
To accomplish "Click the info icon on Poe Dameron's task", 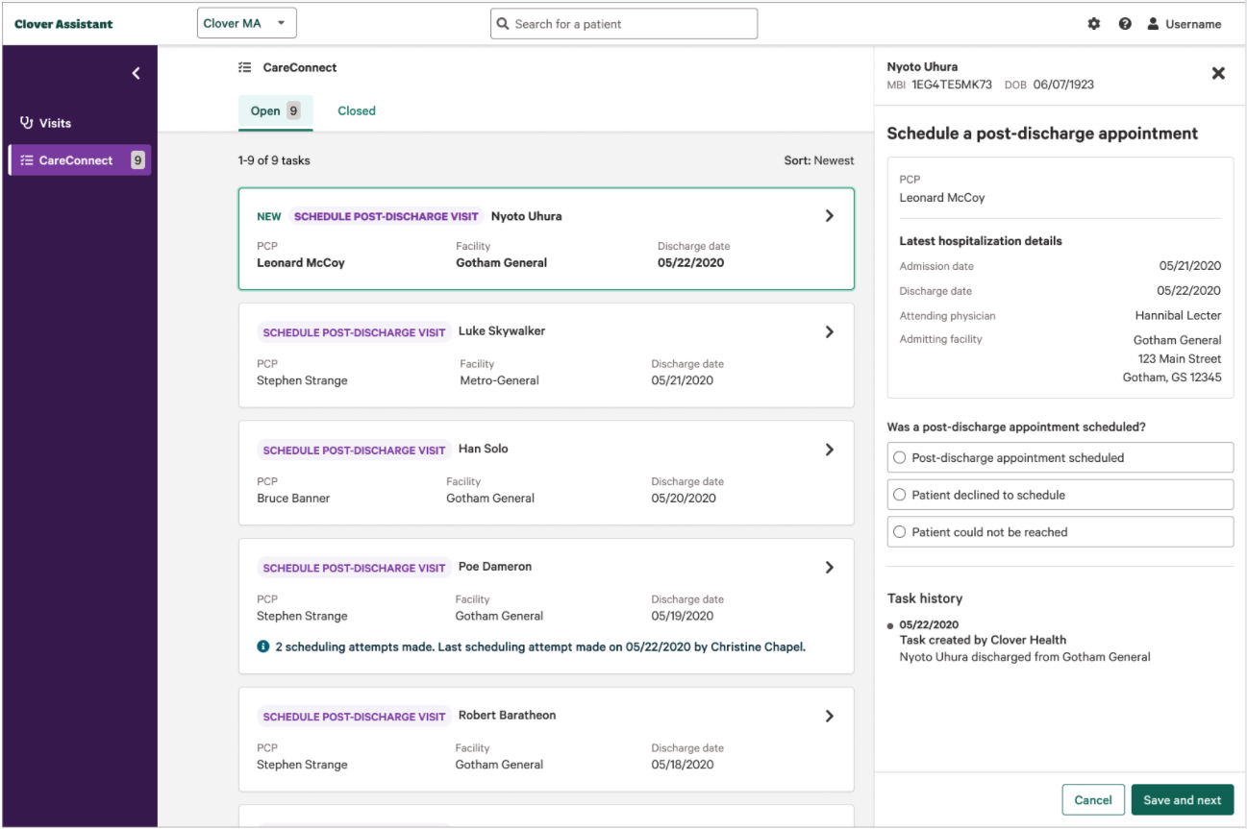I will point(263,646).
